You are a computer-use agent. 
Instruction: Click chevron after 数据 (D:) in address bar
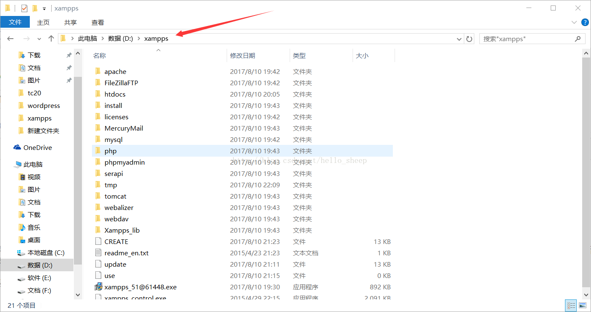point(139,39)
